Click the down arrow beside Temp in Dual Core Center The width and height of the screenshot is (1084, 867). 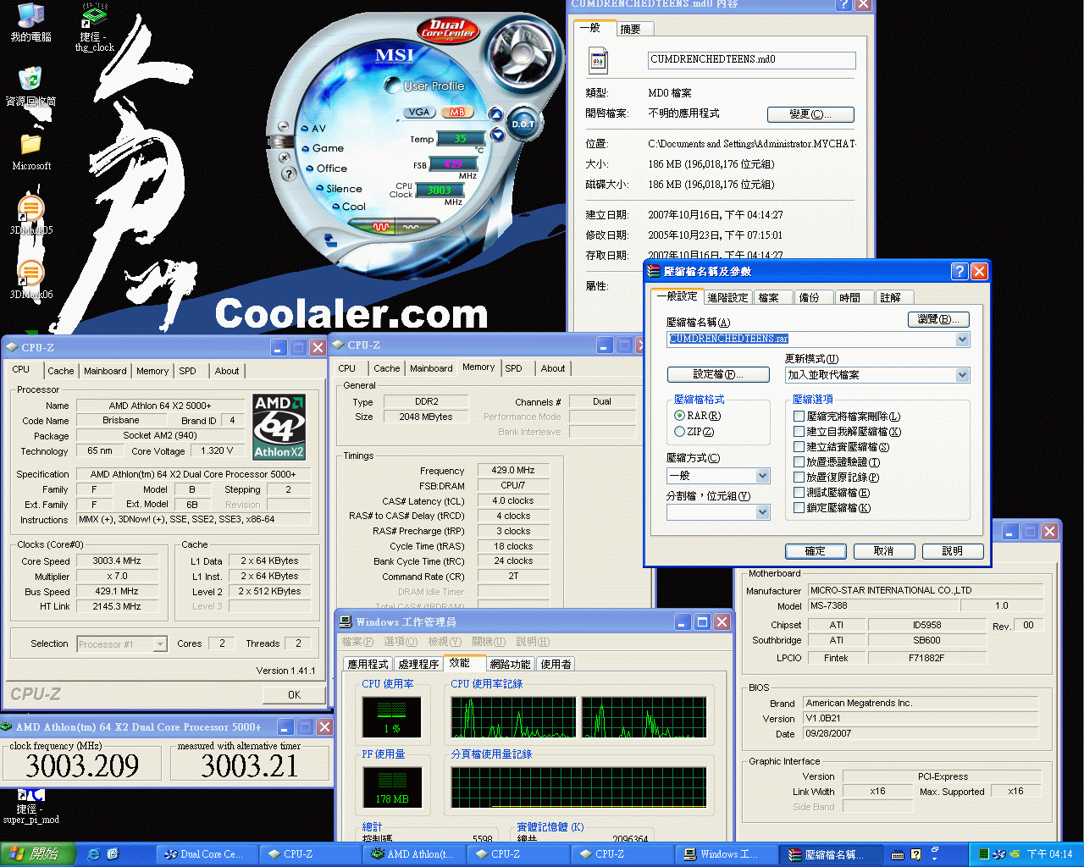(x=498, y=135)
